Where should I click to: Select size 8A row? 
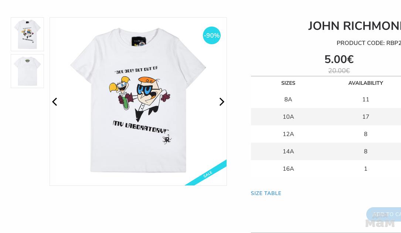326,99
